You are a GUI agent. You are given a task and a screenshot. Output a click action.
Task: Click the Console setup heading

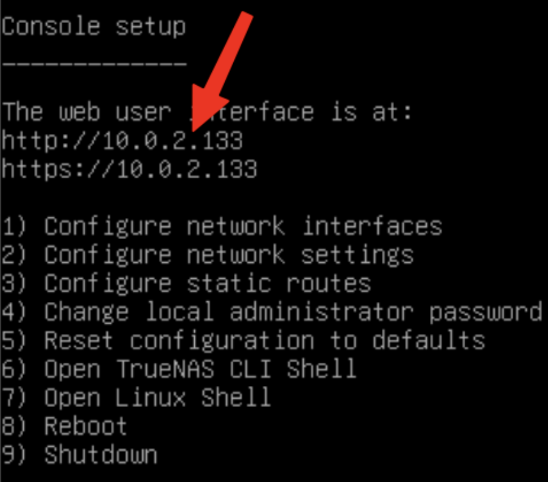(x=93, y=27)
